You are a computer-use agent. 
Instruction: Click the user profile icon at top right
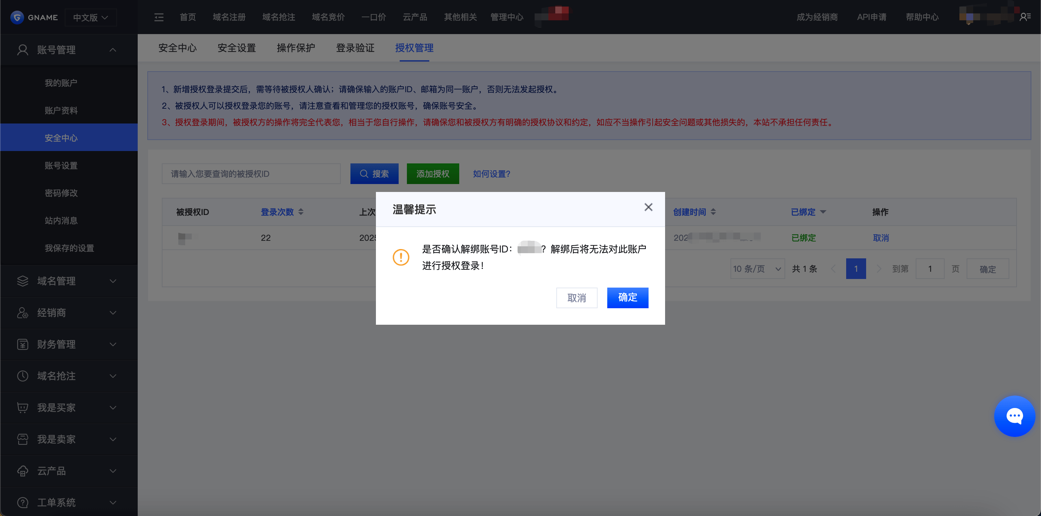pos(1025,17)
